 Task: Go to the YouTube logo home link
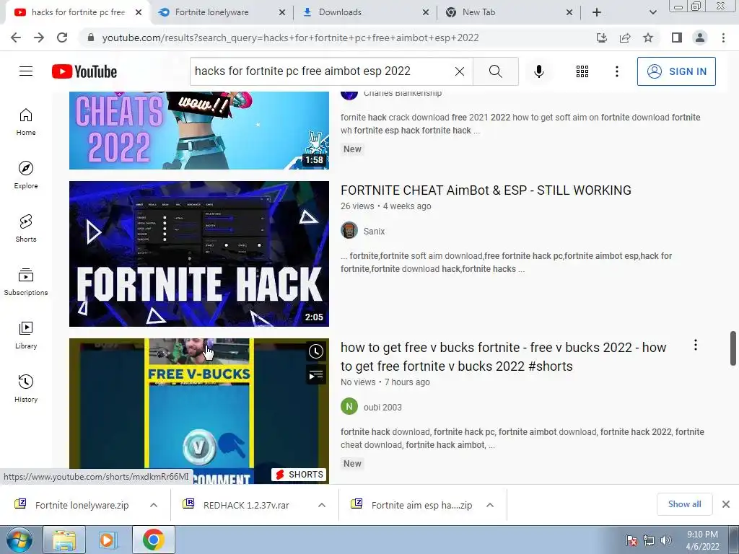pyautogui.click(x=84, y=71)
